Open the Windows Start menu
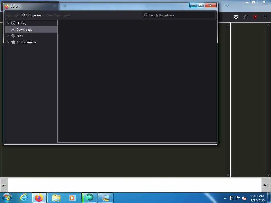Viewport: 271px width, 203px height. point(7,198)
